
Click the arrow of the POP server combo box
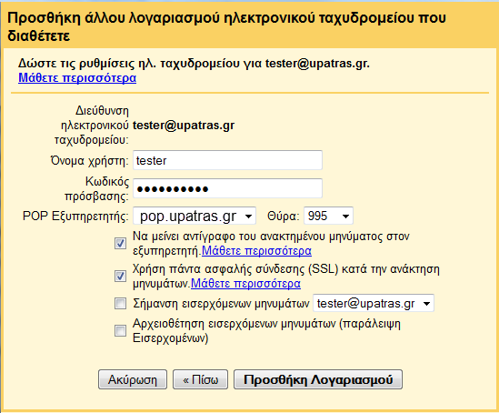click(248, 217)
